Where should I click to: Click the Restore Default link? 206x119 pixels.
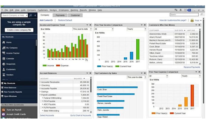coord(65,20)
